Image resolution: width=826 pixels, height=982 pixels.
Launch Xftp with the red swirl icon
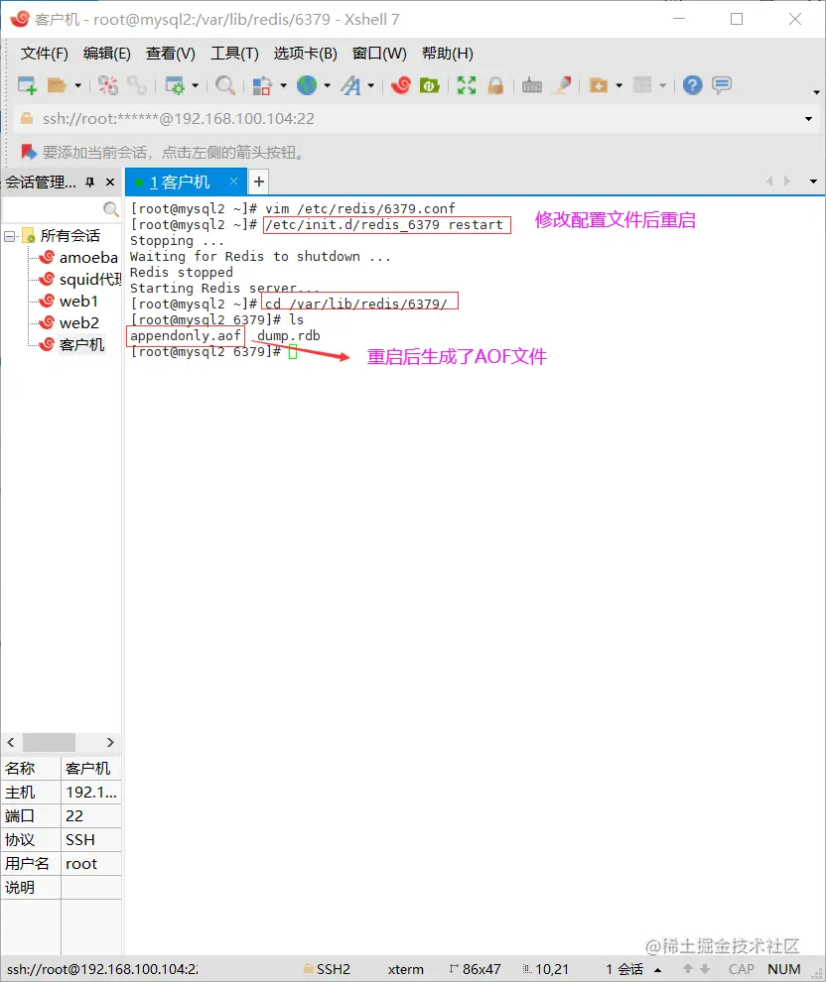(x=400, y=85)
